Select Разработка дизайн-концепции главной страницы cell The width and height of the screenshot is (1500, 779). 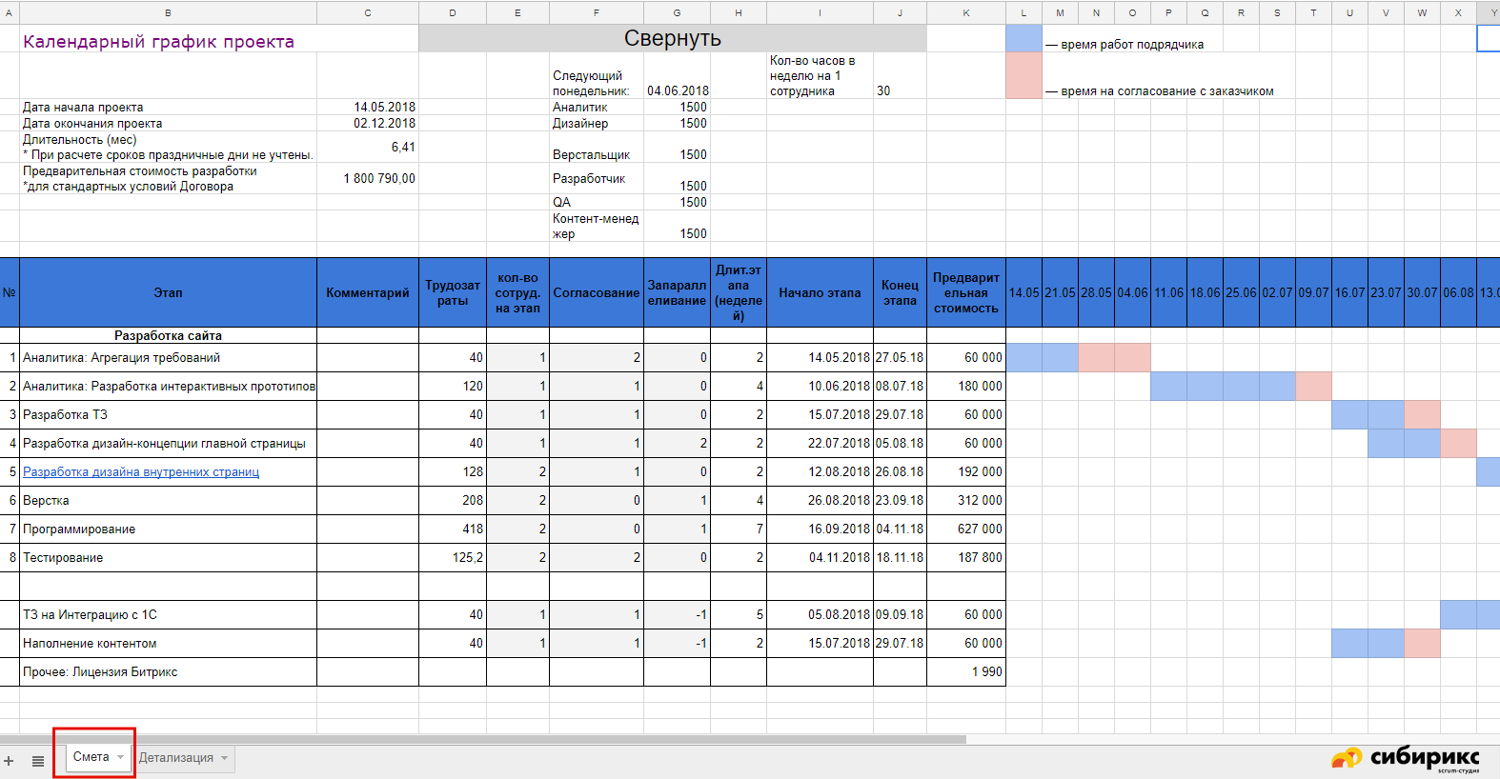[168, 444]
